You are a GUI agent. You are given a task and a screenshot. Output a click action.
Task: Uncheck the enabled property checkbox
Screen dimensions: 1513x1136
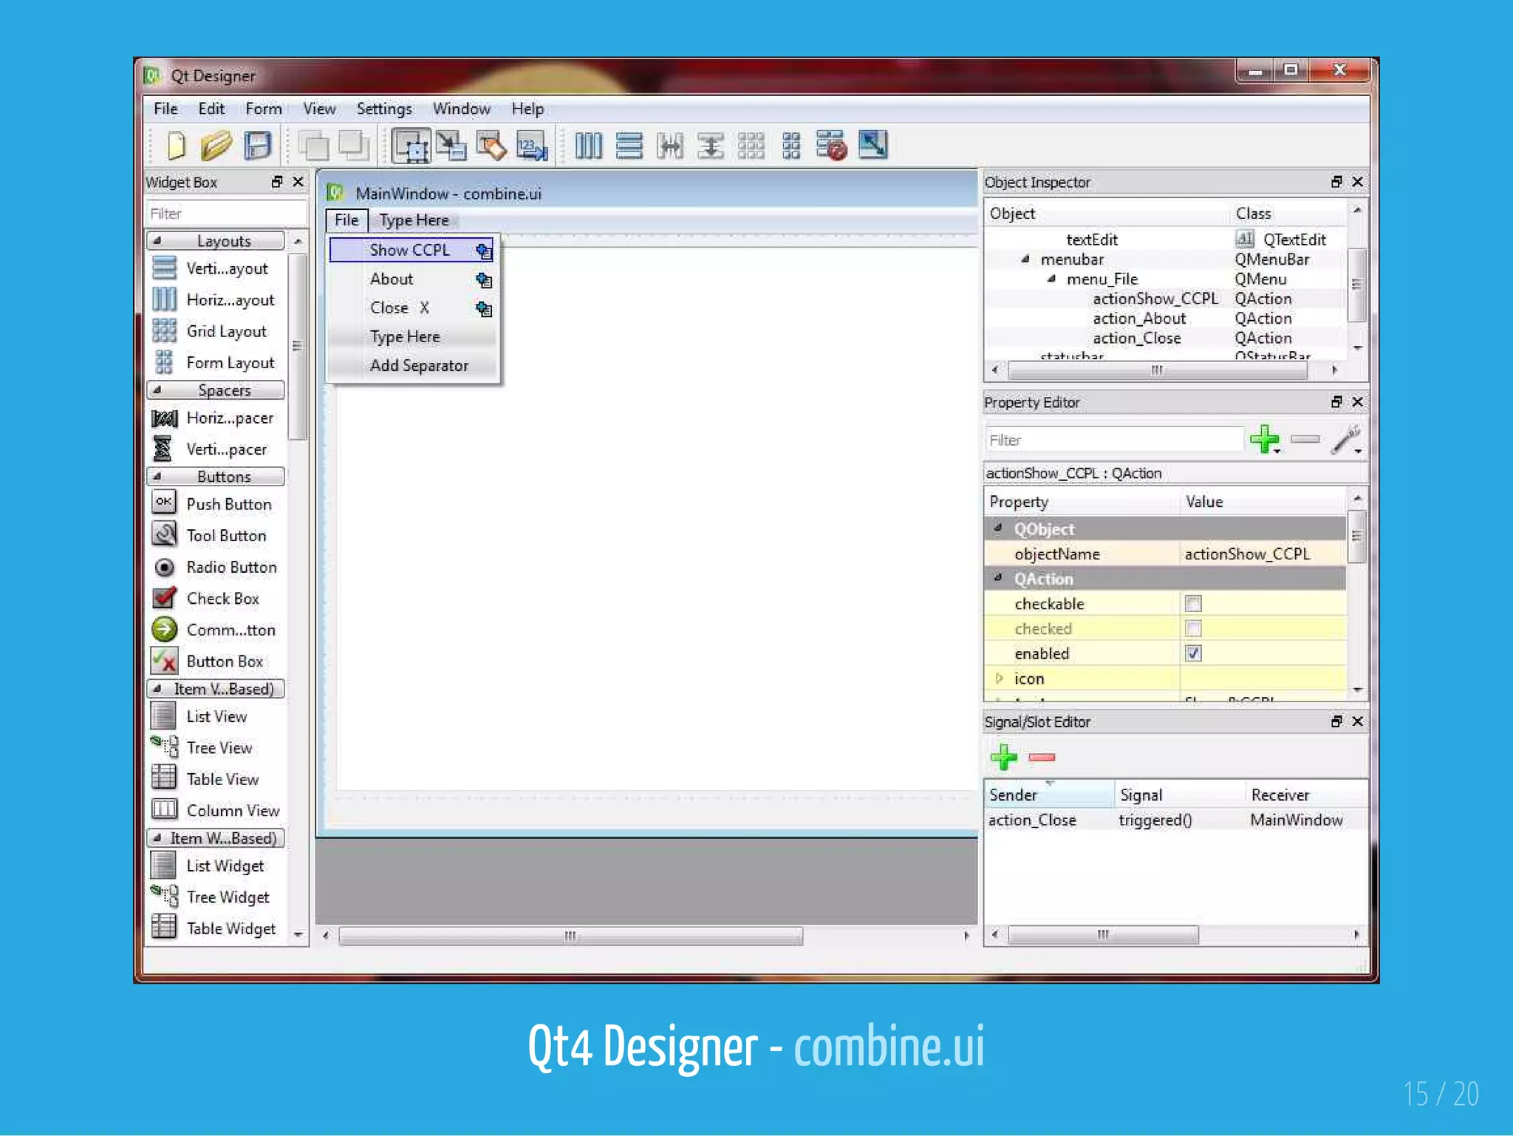tap(1193, 653)
